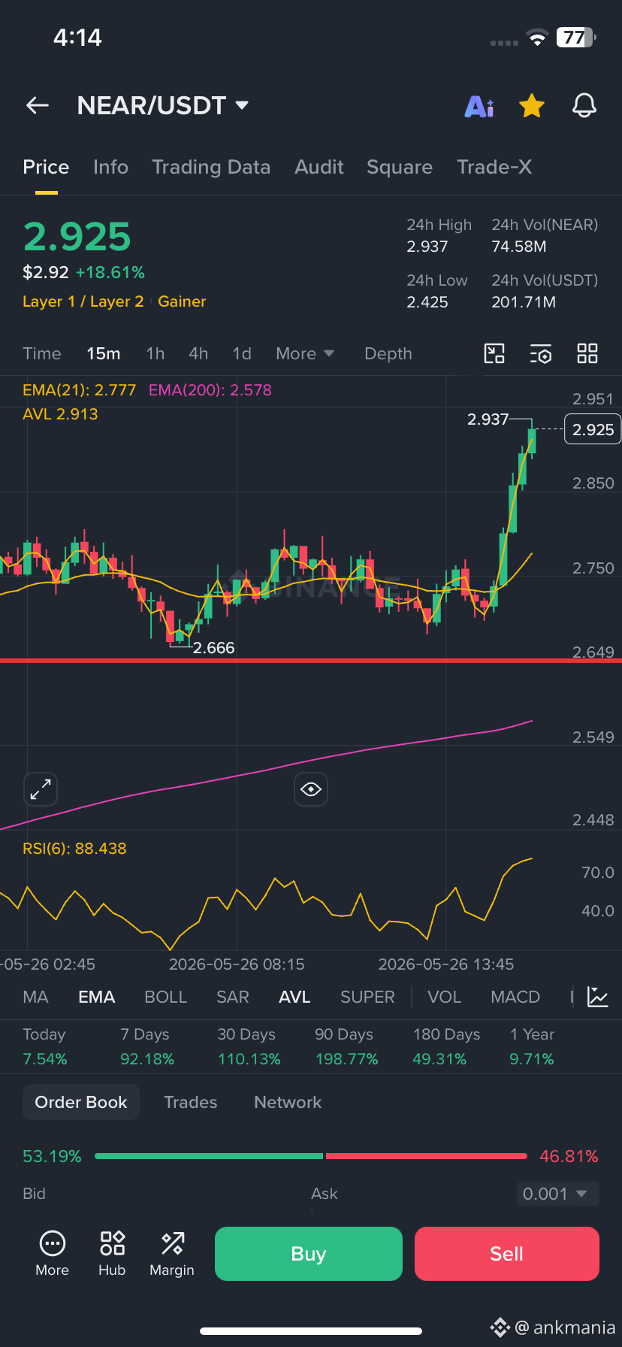Expand the NEAR/USDT pair selector arrow
Image resolution: width=622 pixels, height=1347 pixels.
pos(242,105)
